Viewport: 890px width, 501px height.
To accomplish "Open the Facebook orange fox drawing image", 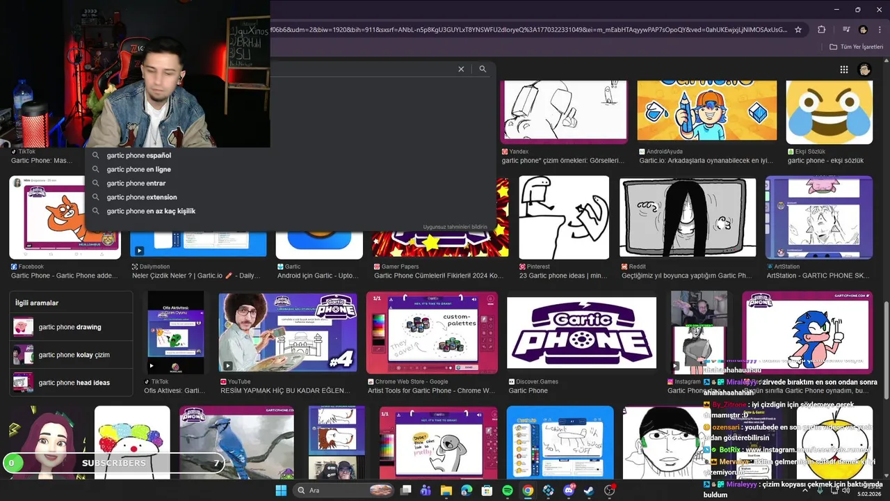I will pyautogui.click(x=65, y=217).
